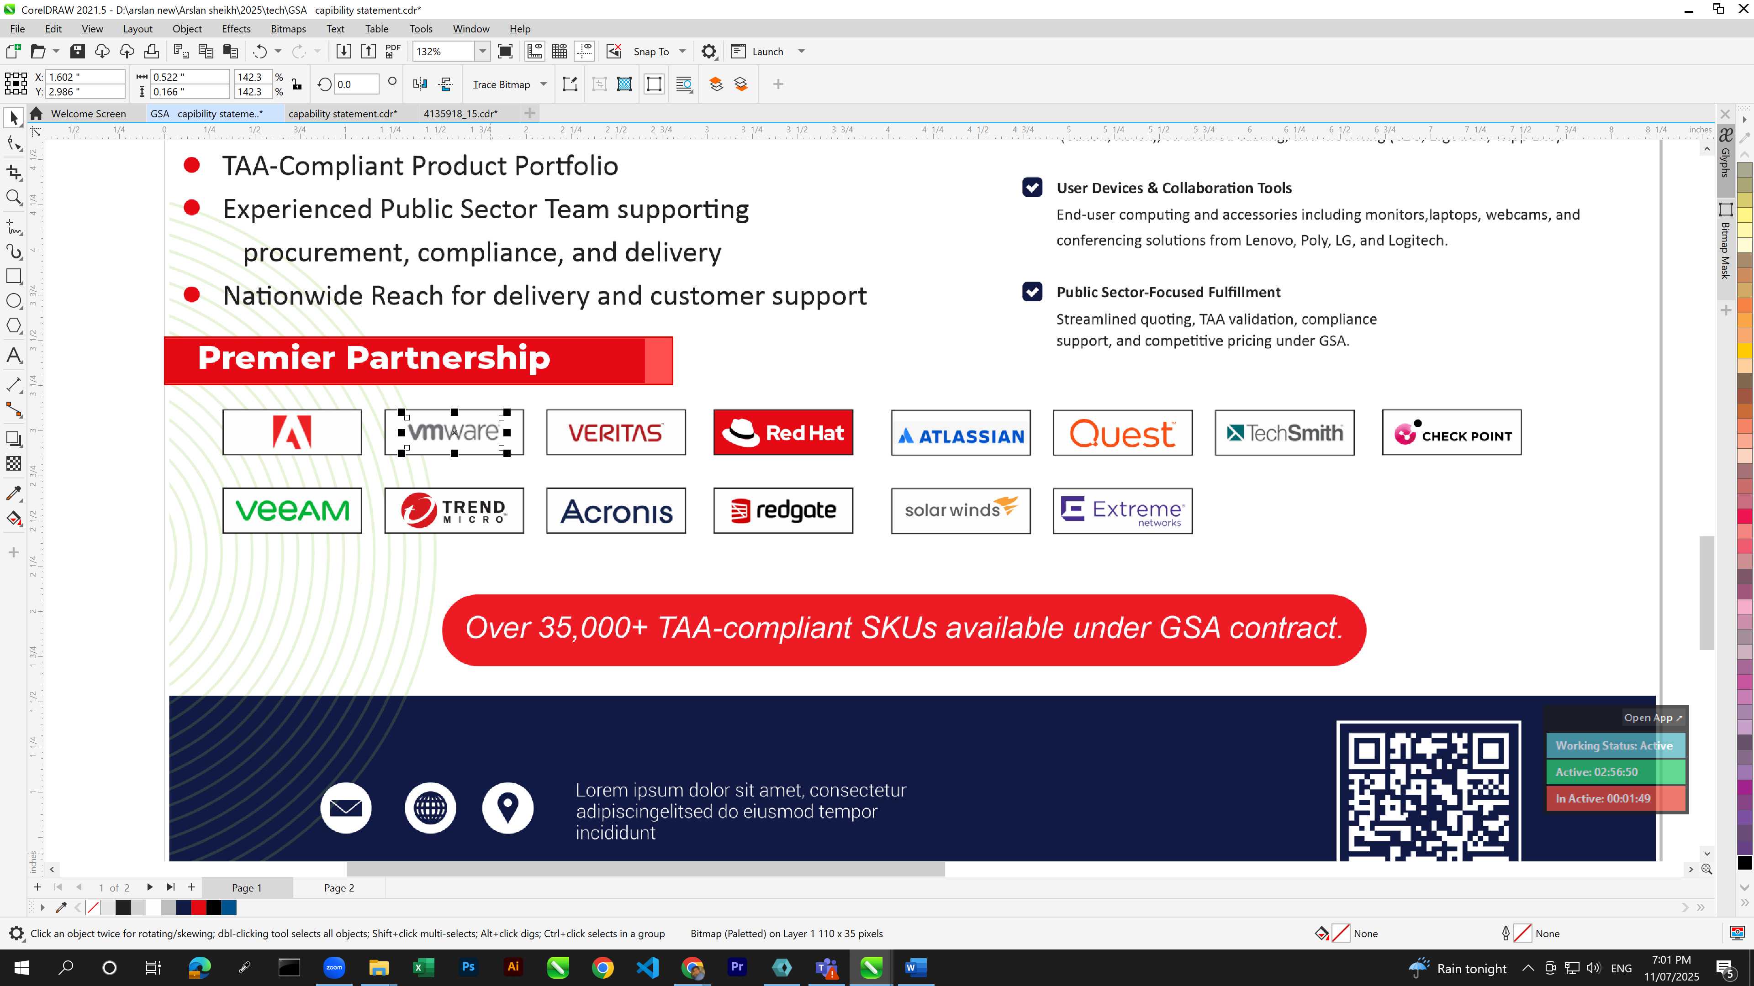Toggle snapping off icon
1754x986 pixels.
pyautogui.click(x=613, y=51)
